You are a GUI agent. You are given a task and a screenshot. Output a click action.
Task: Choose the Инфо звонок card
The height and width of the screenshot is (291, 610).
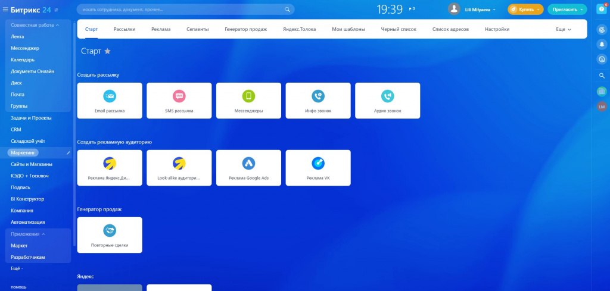[x=318, y=101]
